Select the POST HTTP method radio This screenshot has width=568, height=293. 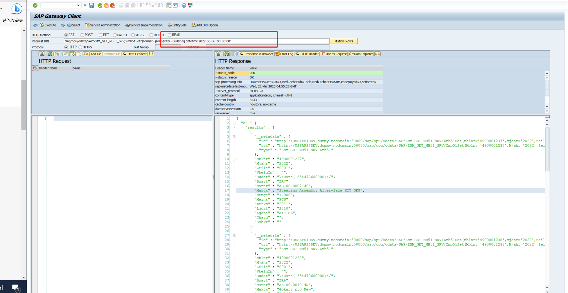pyautogui.click(x=82, y=35)
